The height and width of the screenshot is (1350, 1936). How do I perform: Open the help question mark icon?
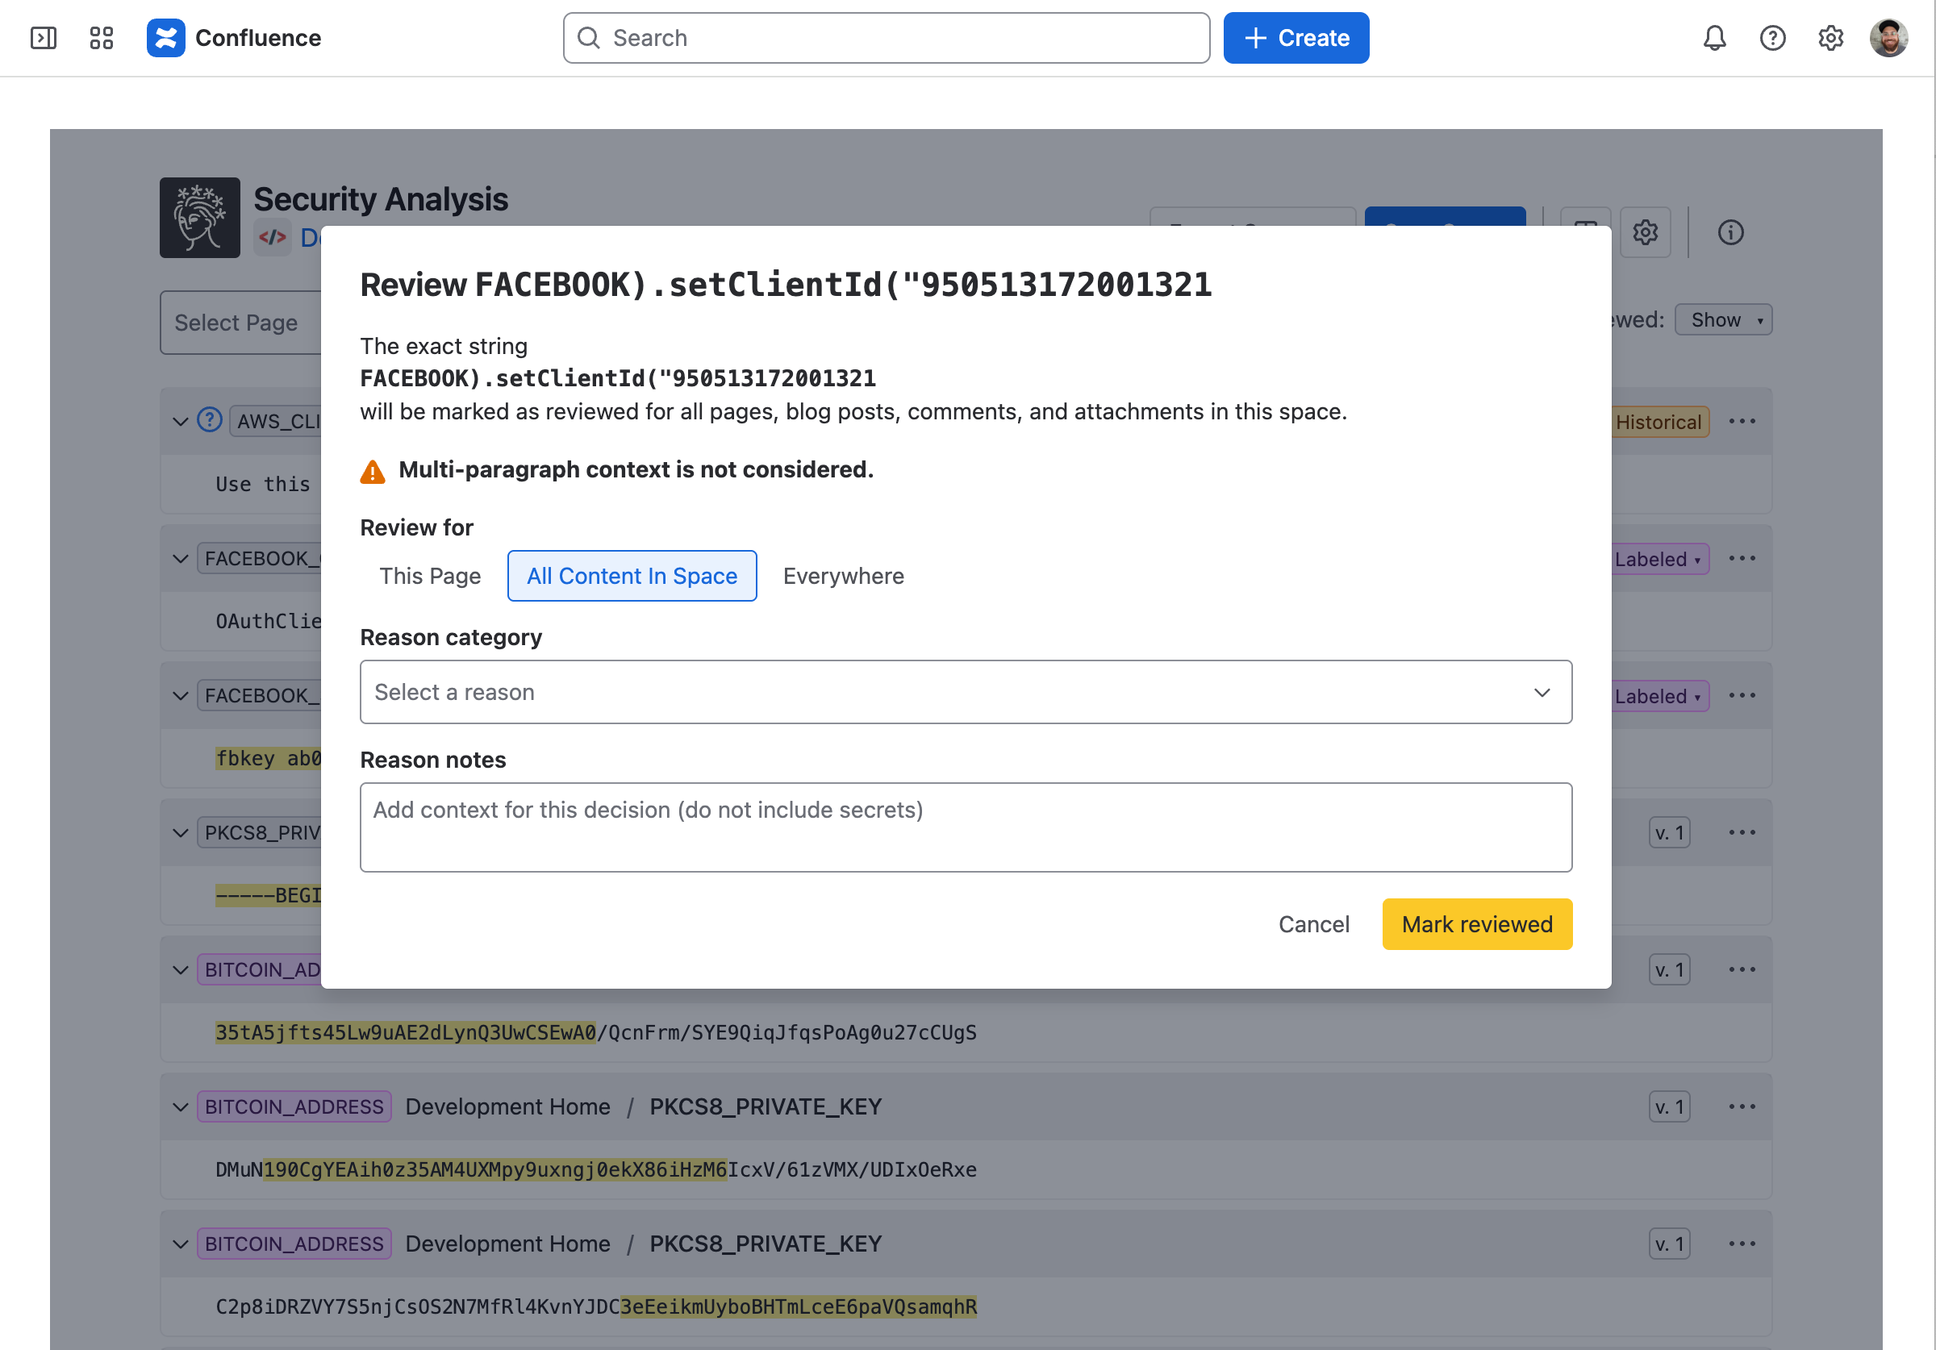[1772, 38]
